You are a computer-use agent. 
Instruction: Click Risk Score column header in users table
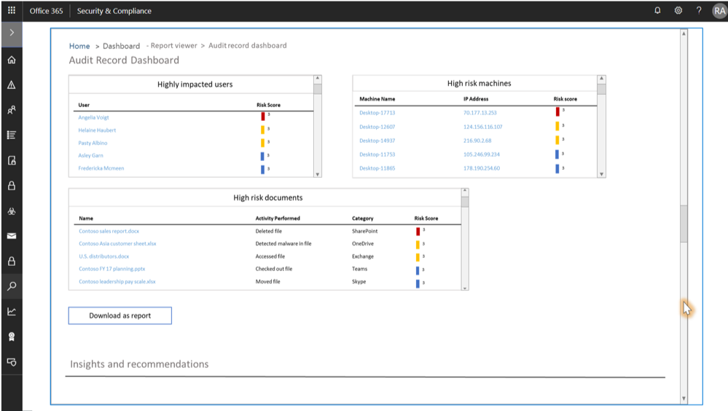(268, 105)
